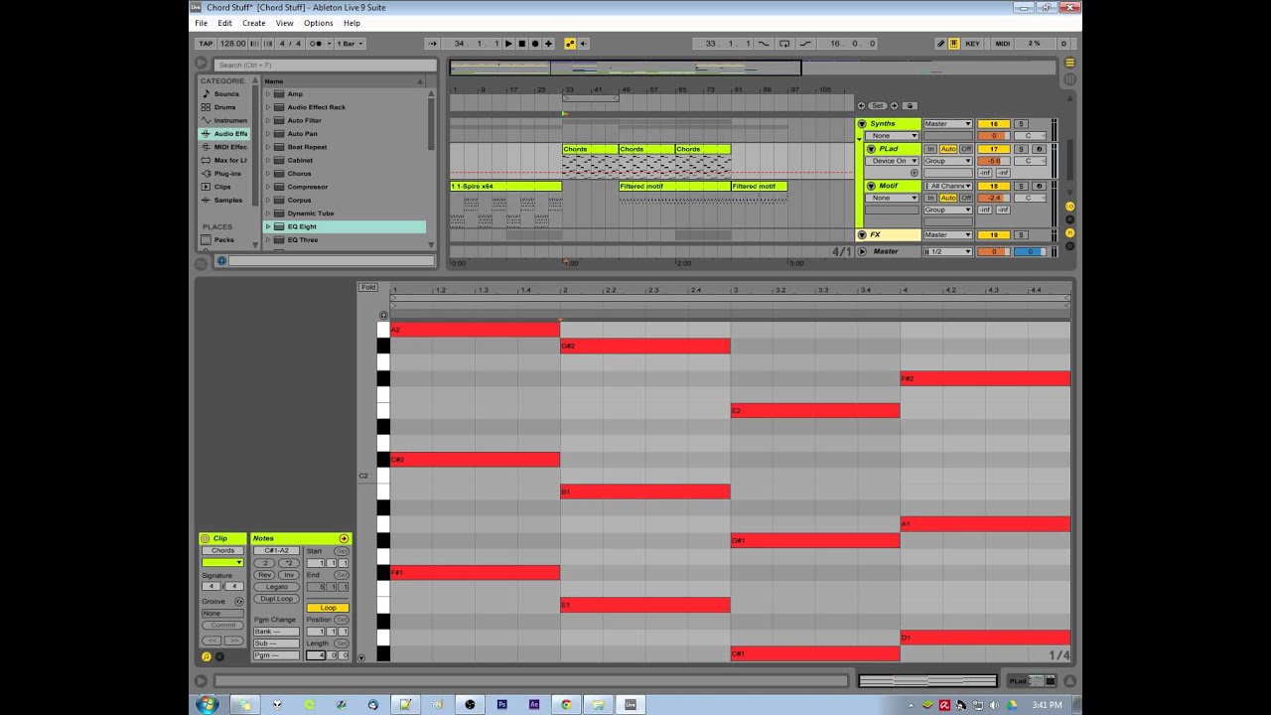Solo the Synths track
Screen dimensions: 1271x715
click(1020, 124)
